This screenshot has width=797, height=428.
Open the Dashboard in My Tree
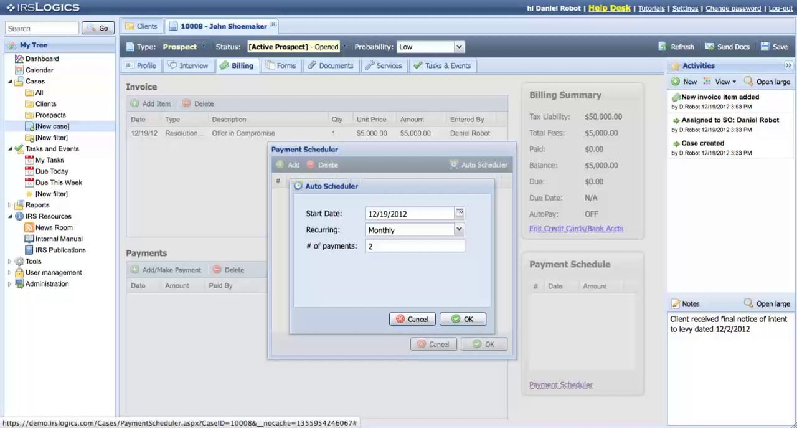click(37, 59)
